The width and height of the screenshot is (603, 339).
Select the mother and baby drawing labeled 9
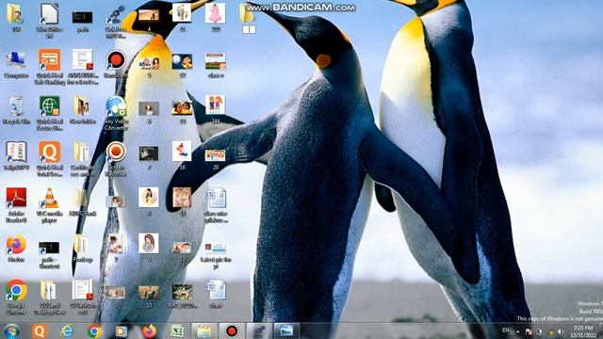[x=149, y=244]
